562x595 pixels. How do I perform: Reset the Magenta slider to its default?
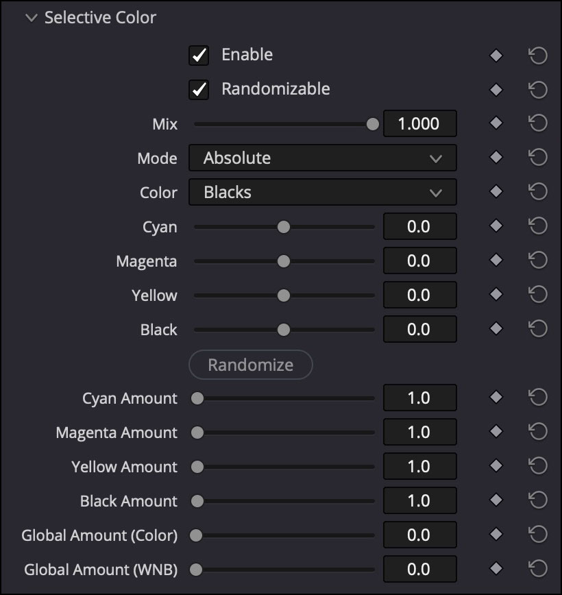[x=538, y=261]
